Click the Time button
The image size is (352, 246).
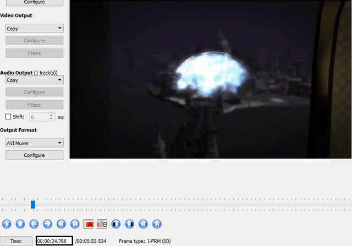point(16,241)
